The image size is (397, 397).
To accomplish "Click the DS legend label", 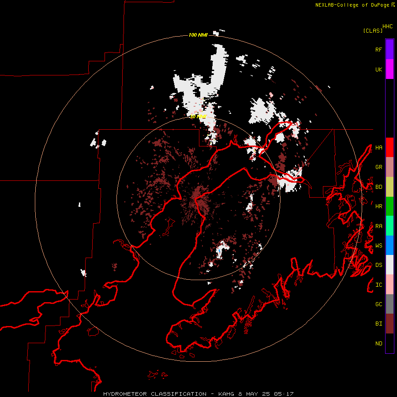I will 378,265.
